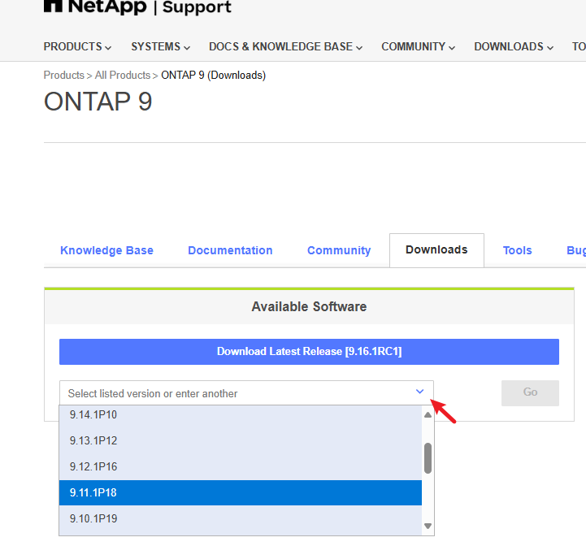
Task: Switch to the Knowledge Base tab
Action: point(107,250)
